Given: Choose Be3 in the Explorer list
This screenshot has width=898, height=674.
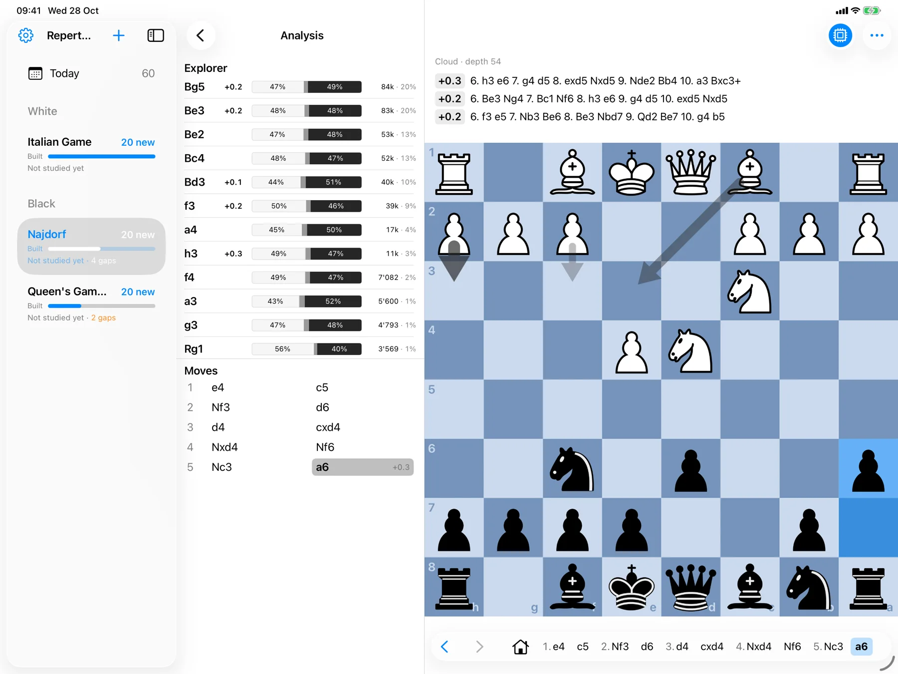Looking at the screenshot, I should [300, 111].
